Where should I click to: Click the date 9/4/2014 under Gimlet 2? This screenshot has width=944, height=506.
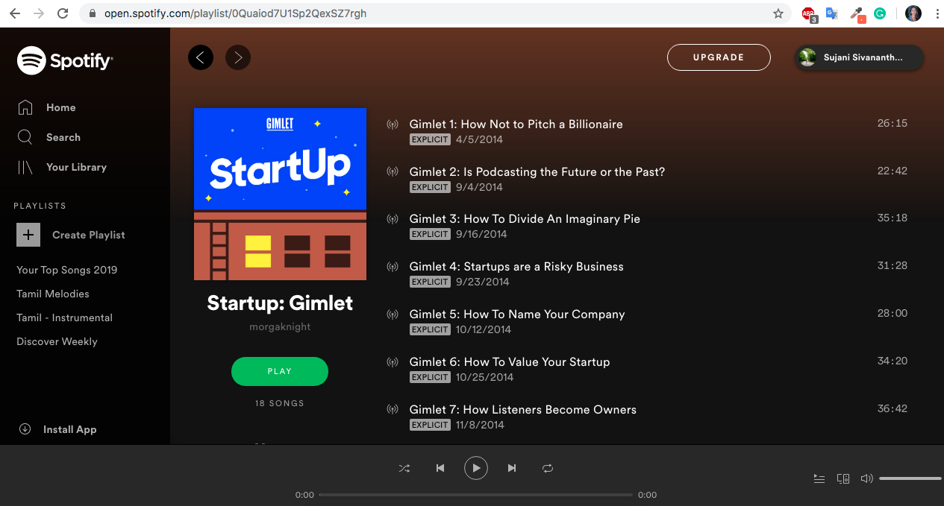coord(479,187)
